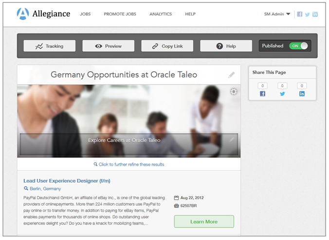
Task: Open the PROMOTE JOBS menu
Action: 120,14
